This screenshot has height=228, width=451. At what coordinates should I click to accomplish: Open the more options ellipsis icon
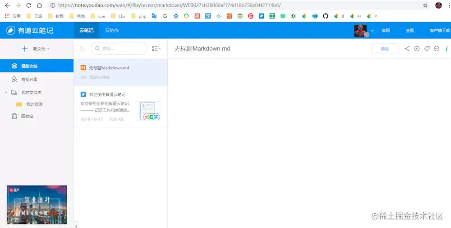coord(437,49)
